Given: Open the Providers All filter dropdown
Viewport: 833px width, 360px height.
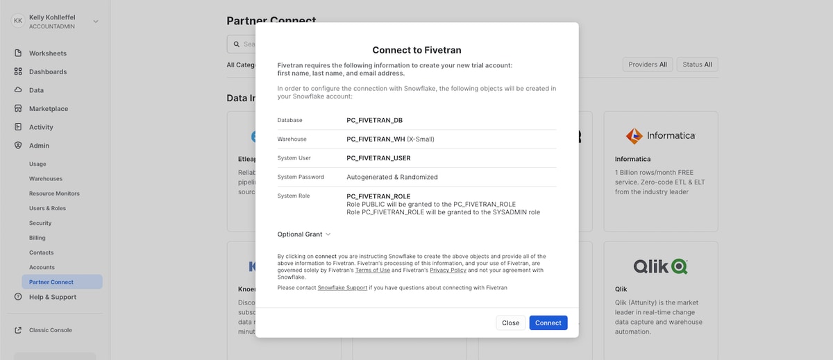Looking at the screenshot, I should [648, 65].
